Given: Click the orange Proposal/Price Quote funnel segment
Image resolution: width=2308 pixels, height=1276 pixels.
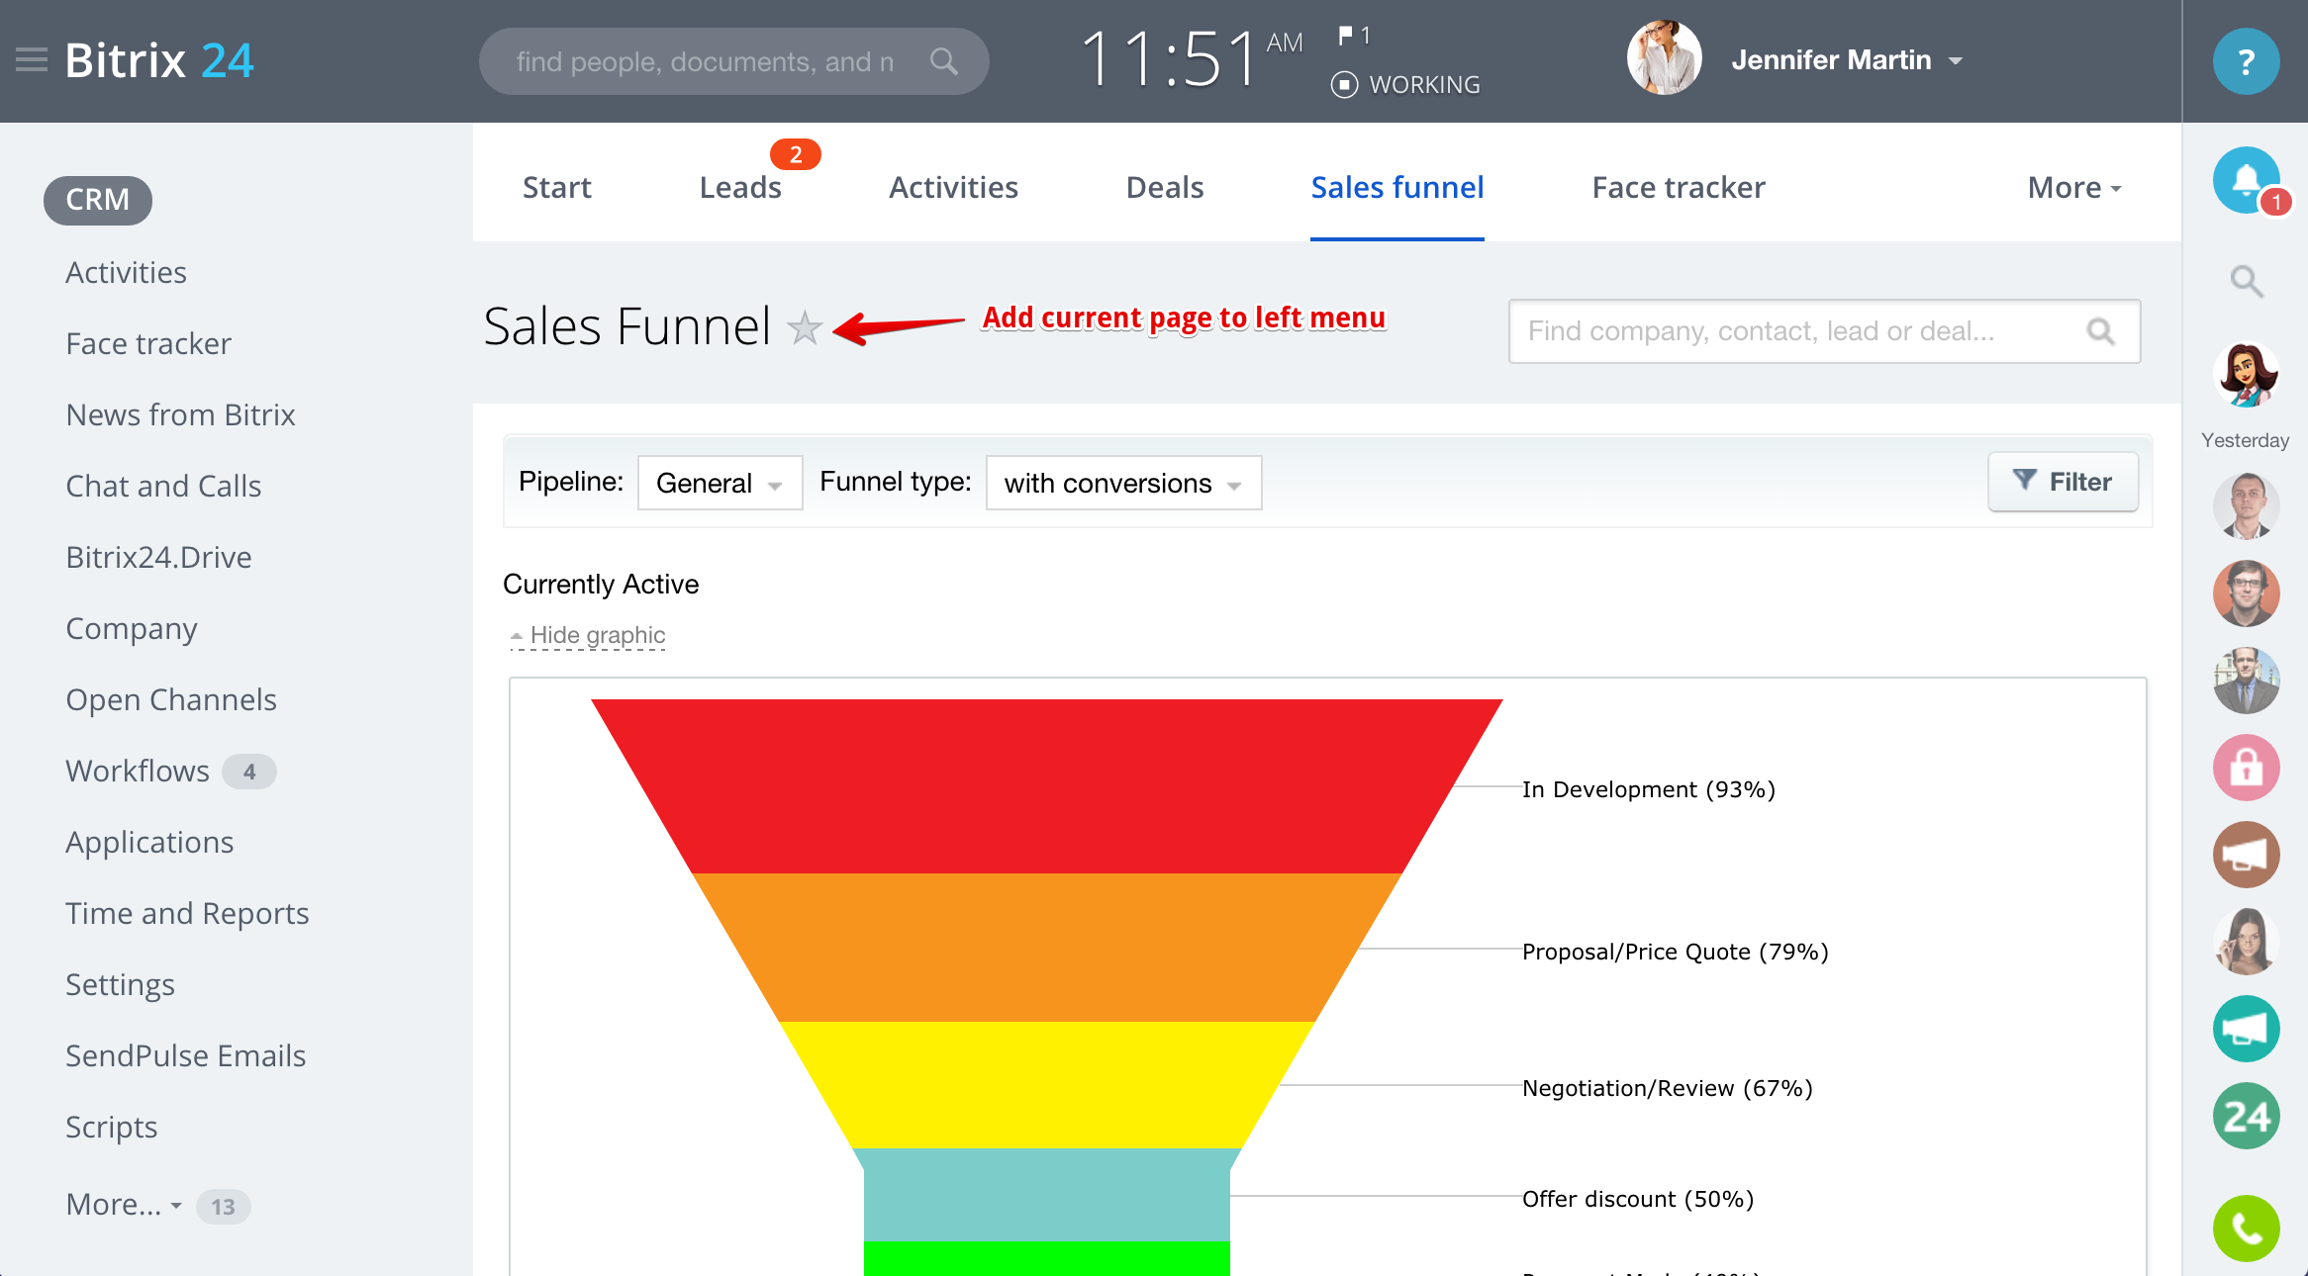Looking at the screenshot, I should click(1047, 948).
